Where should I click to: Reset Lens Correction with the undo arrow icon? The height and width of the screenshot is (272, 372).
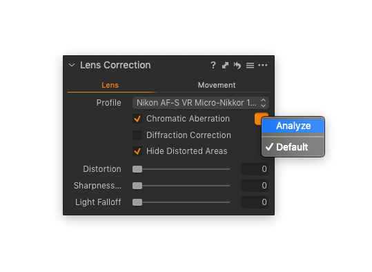point(237,65)
